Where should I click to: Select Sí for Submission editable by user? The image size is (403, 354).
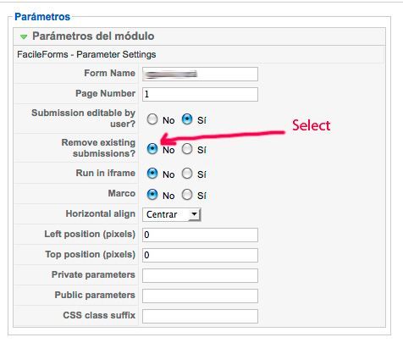tap(187, 119)
